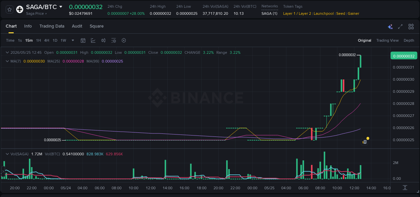
Task: Click the 24h High value 0.00000032
Action: [161, 13]
